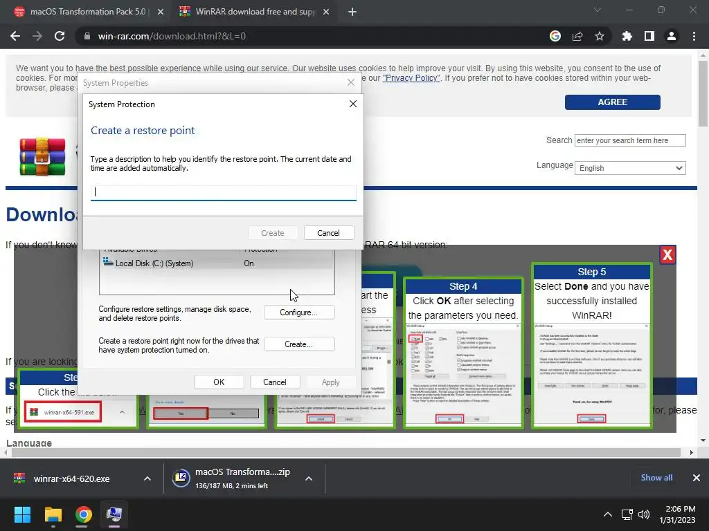Viewport: 709px width, 531px height.
Task: Click the Step 5 installation thumbnail
Action: coord(591,346)
